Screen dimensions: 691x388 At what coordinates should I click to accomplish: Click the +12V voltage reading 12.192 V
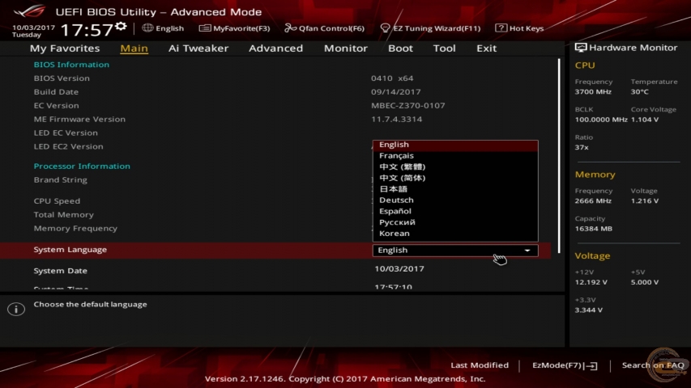pos(591,282)
